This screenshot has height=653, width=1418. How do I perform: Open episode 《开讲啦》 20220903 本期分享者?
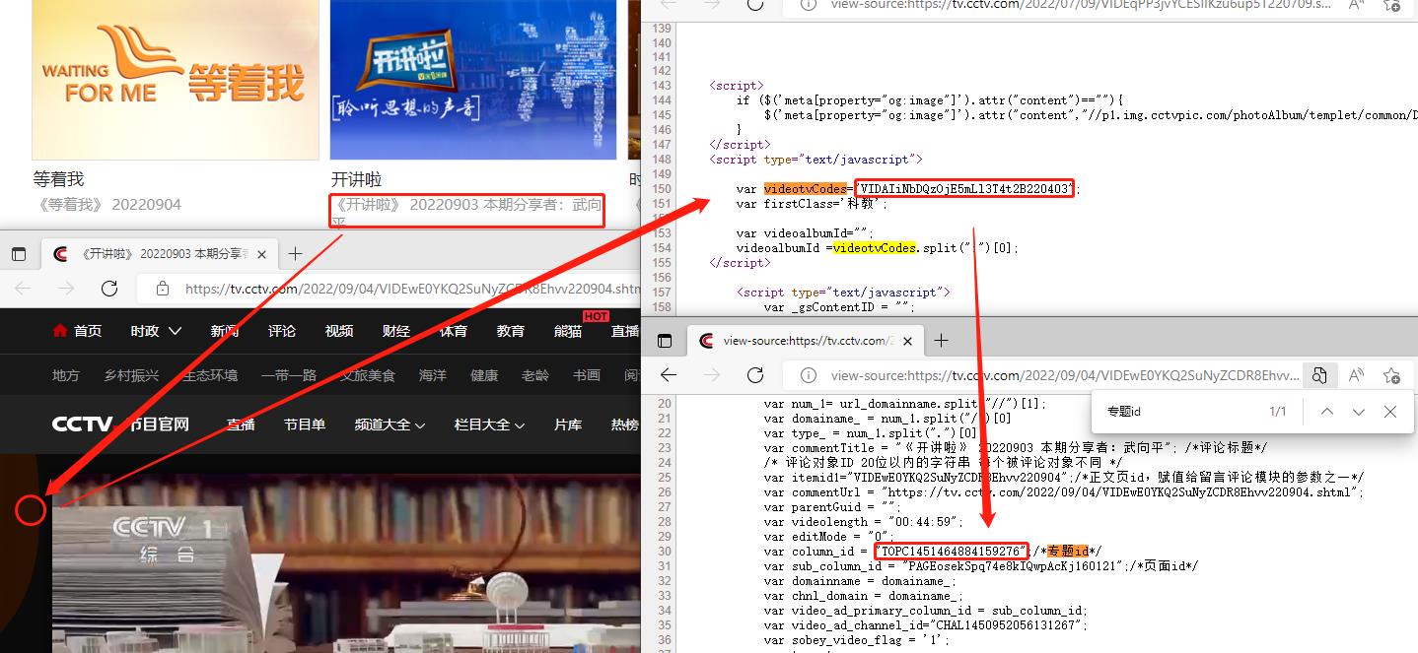[x=466, y=212]
